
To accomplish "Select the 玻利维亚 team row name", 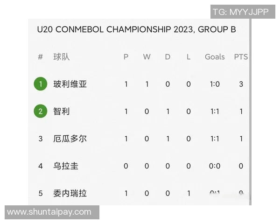I will coord(70,84).
